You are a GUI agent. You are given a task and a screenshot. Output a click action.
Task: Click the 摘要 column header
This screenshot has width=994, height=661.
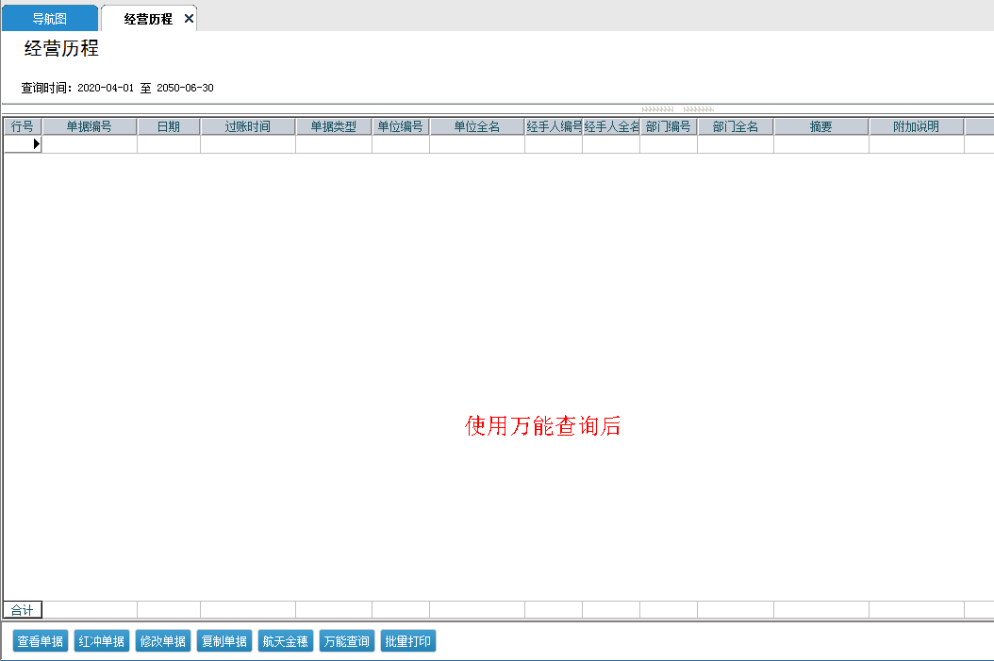click(x=820, y=126)
